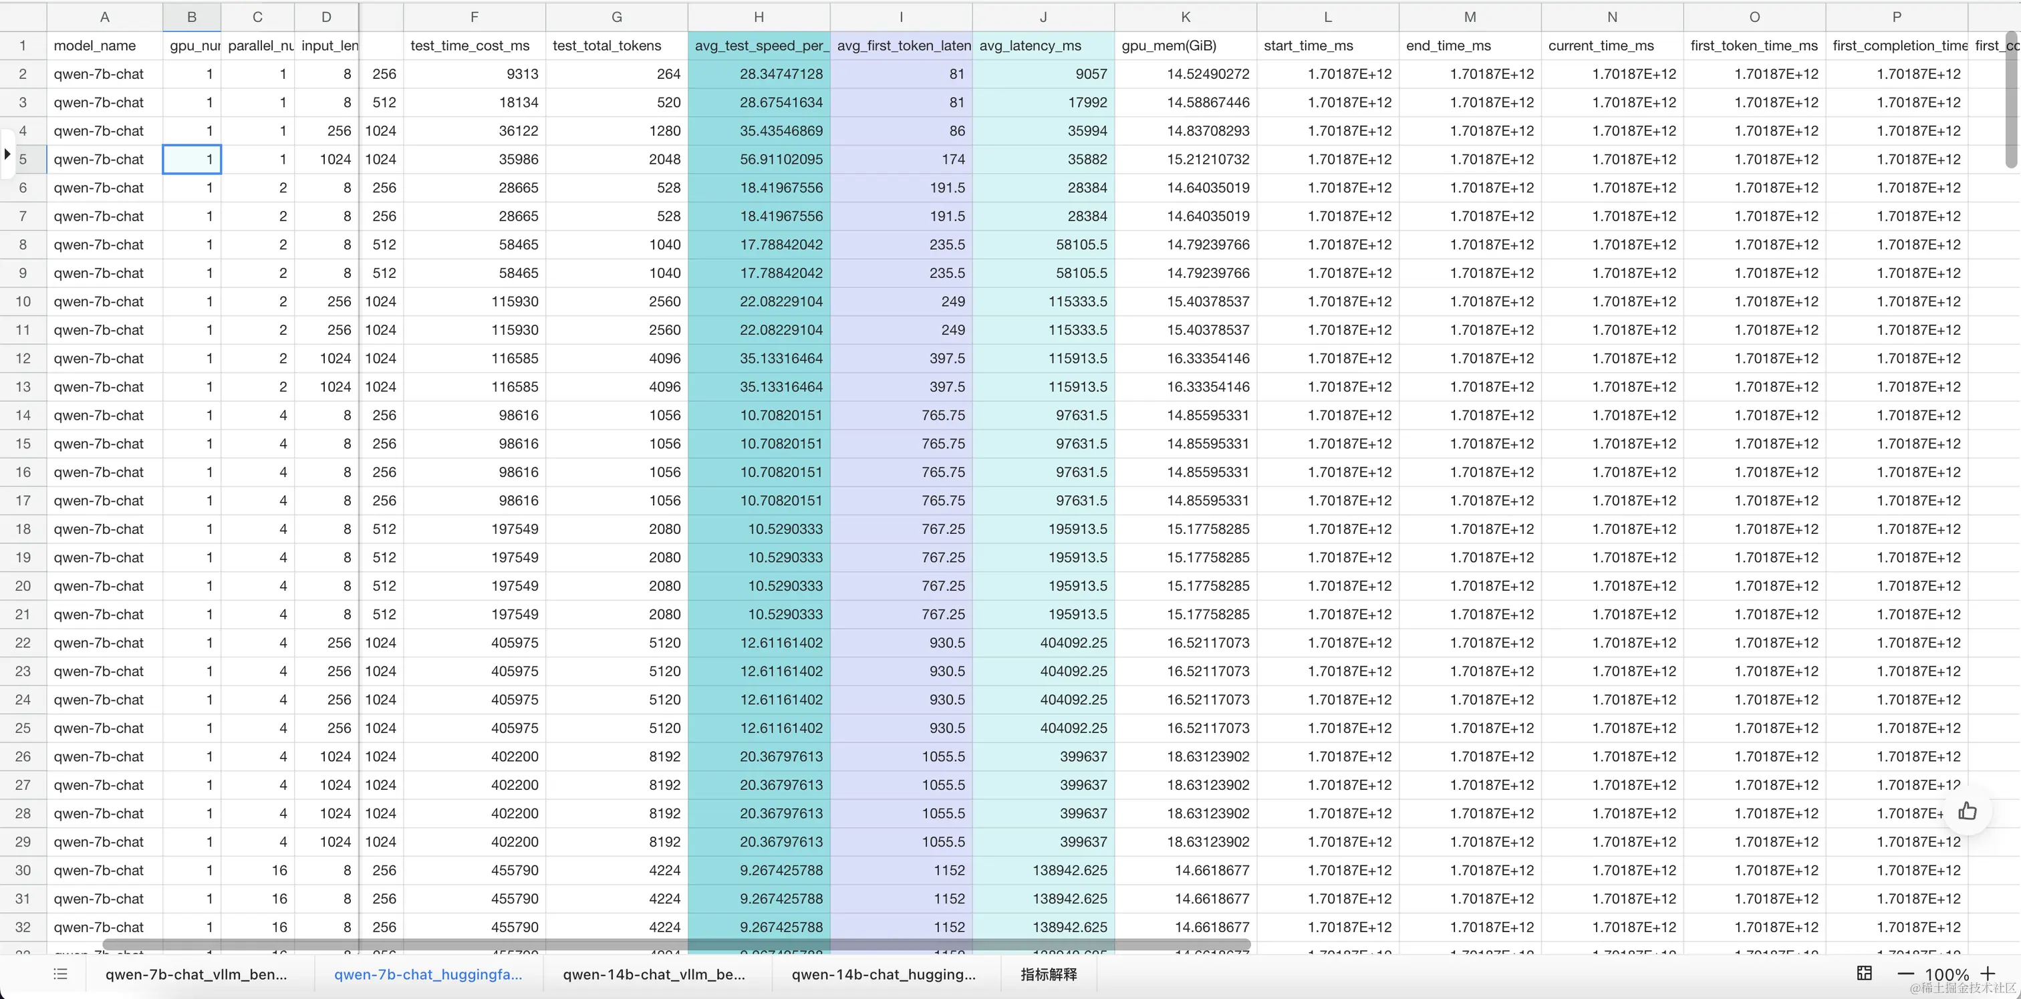Select column K header
Image resolution: width=2021 pixels, height=999 pixels.
click(1185, 17)
